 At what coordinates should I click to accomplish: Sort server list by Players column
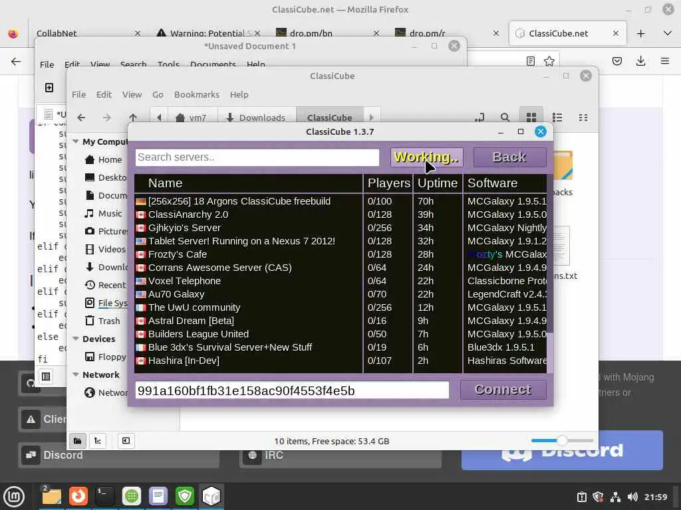click(388, 183)
